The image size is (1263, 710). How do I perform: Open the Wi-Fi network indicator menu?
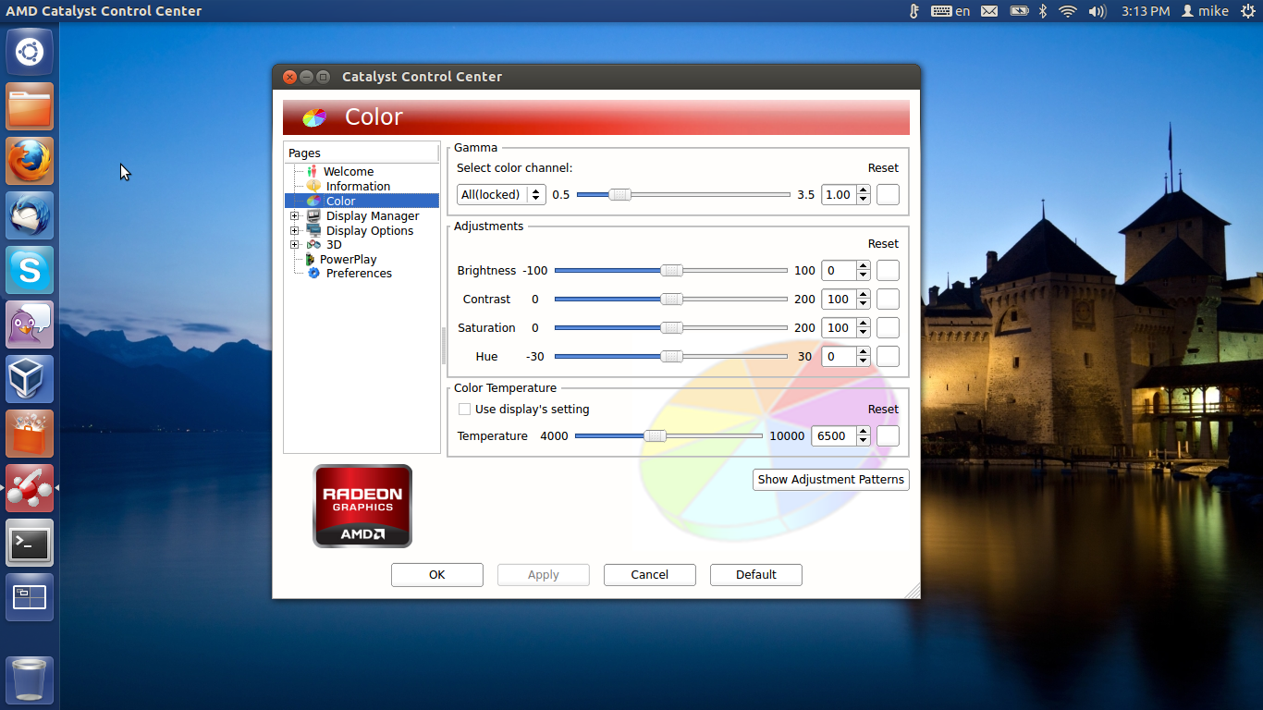1068,11
